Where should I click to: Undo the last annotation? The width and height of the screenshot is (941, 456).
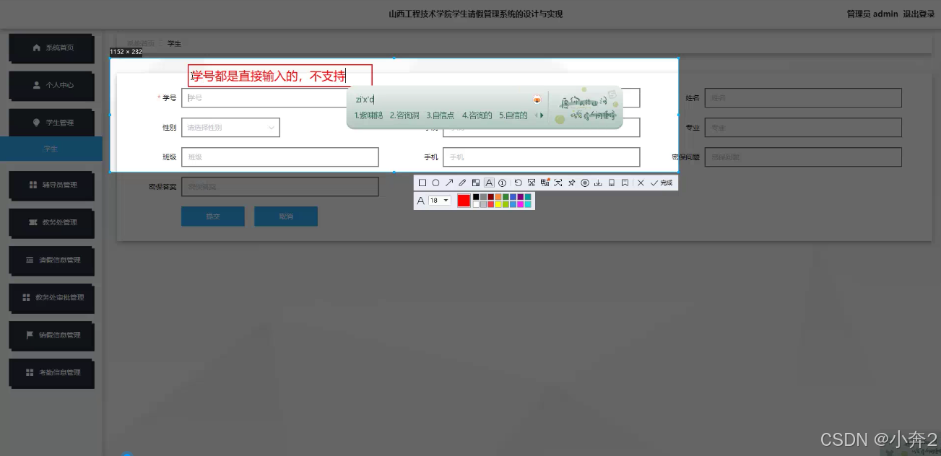coord(519,183)
